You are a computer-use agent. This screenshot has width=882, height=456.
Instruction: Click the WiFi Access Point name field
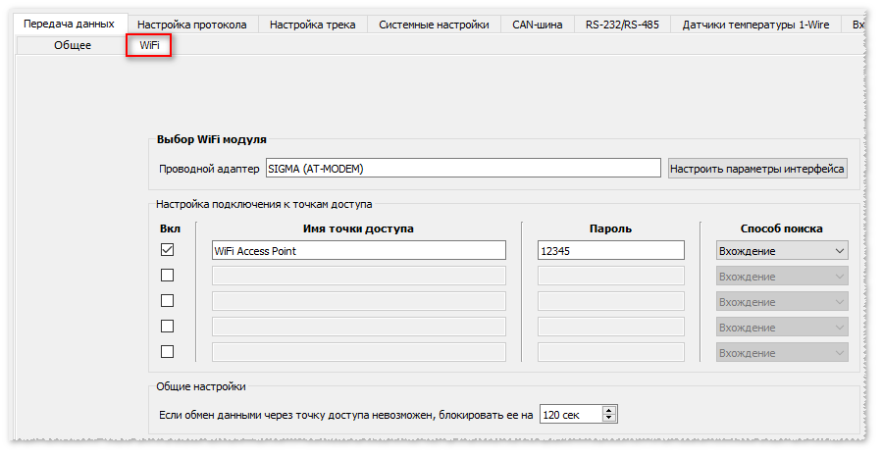[358, 251]
